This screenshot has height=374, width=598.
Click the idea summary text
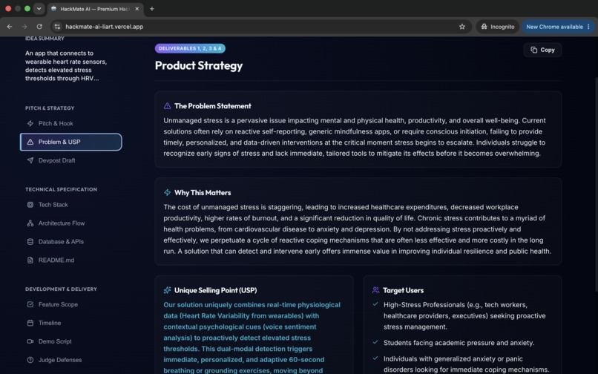pyautogui.click(x=66, y=65)
